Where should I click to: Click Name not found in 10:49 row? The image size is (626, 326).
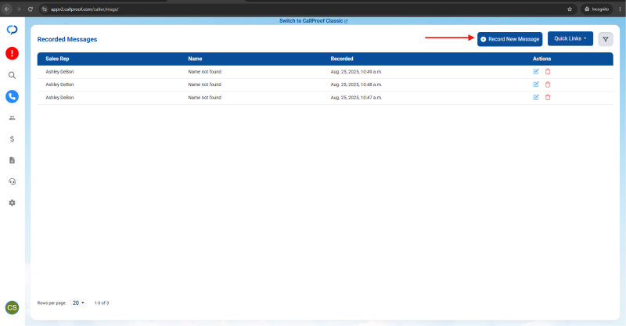204,72
